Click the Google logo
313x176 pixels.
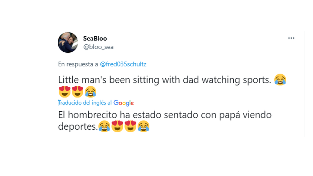pos(124,103)
